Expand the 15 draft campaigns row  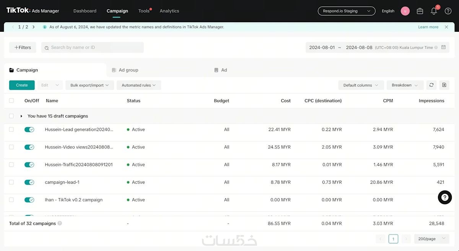pyautogui.click(x=21, y=116)
